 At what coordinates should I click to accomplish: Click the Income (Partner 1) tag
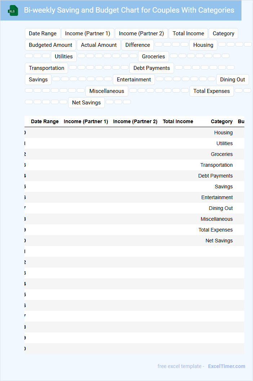pos(88,33)
